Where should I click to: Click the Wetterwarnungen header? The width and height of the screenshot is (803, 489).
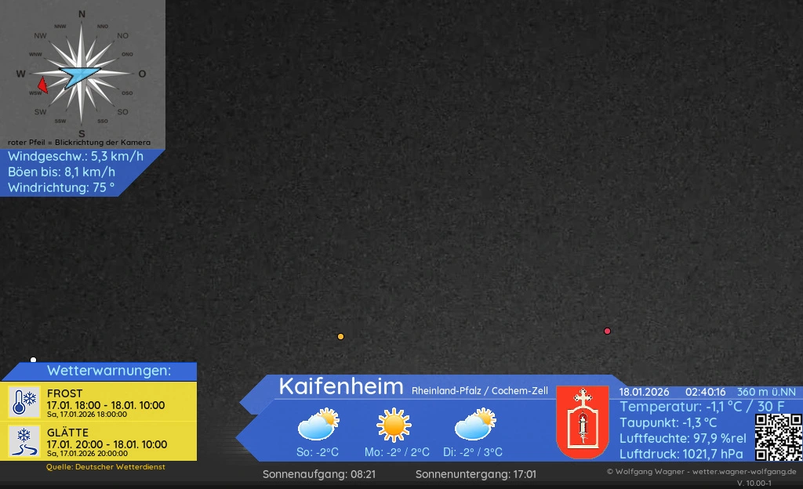[108, 371]
